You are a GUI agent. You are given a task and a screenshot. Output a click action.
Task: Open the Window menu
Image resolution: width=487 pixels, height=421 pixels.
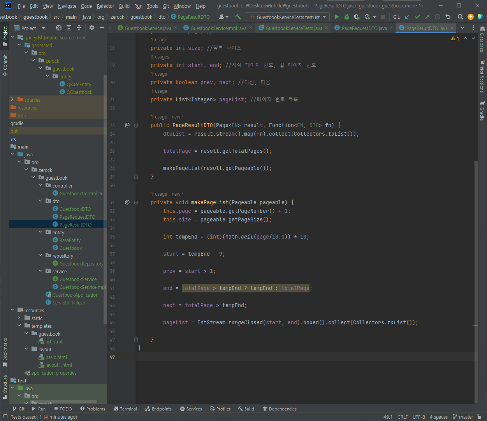(x=182, y=6)
